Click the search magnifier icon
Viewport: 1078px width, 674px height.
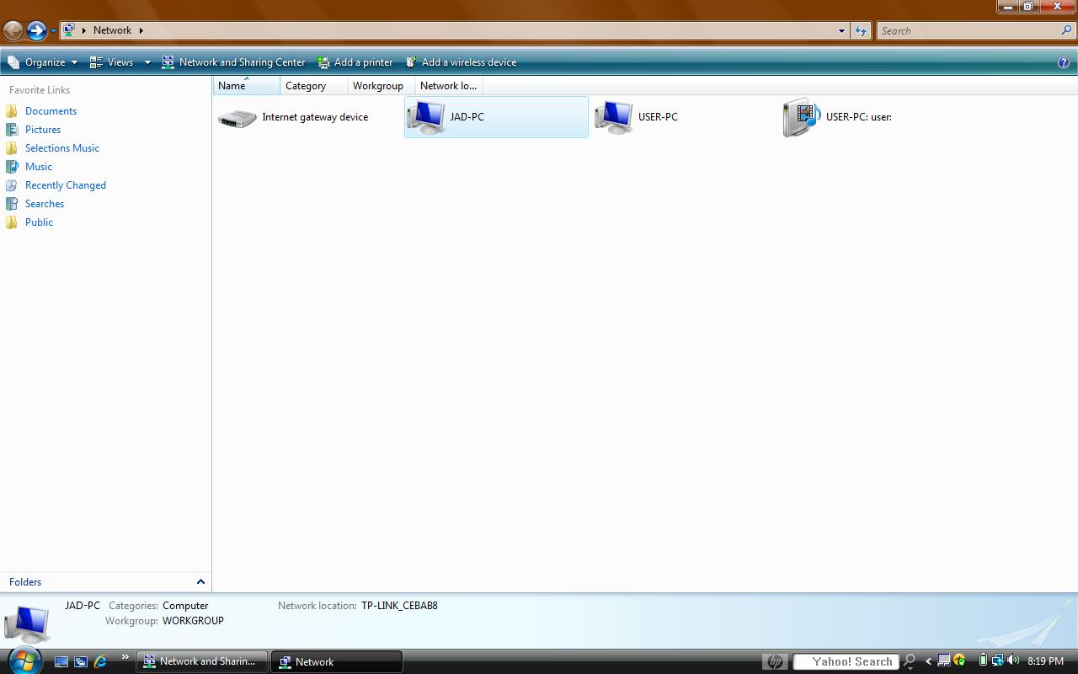click(1067, 31)
